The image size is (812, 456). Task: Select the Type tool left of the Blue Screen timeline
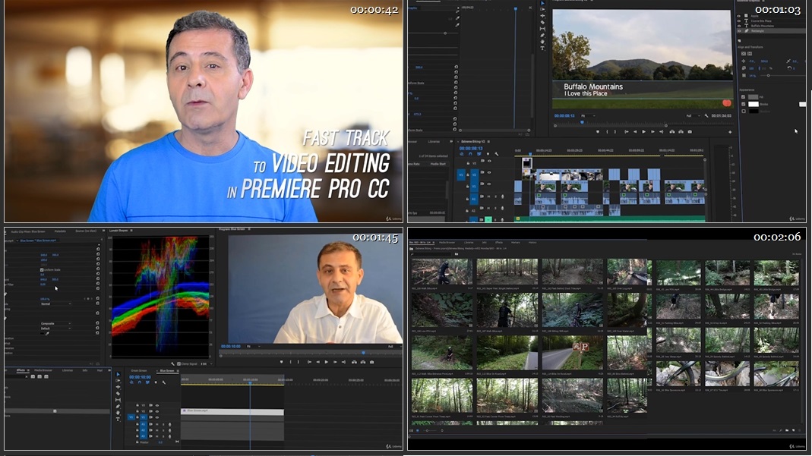(118, 420)
